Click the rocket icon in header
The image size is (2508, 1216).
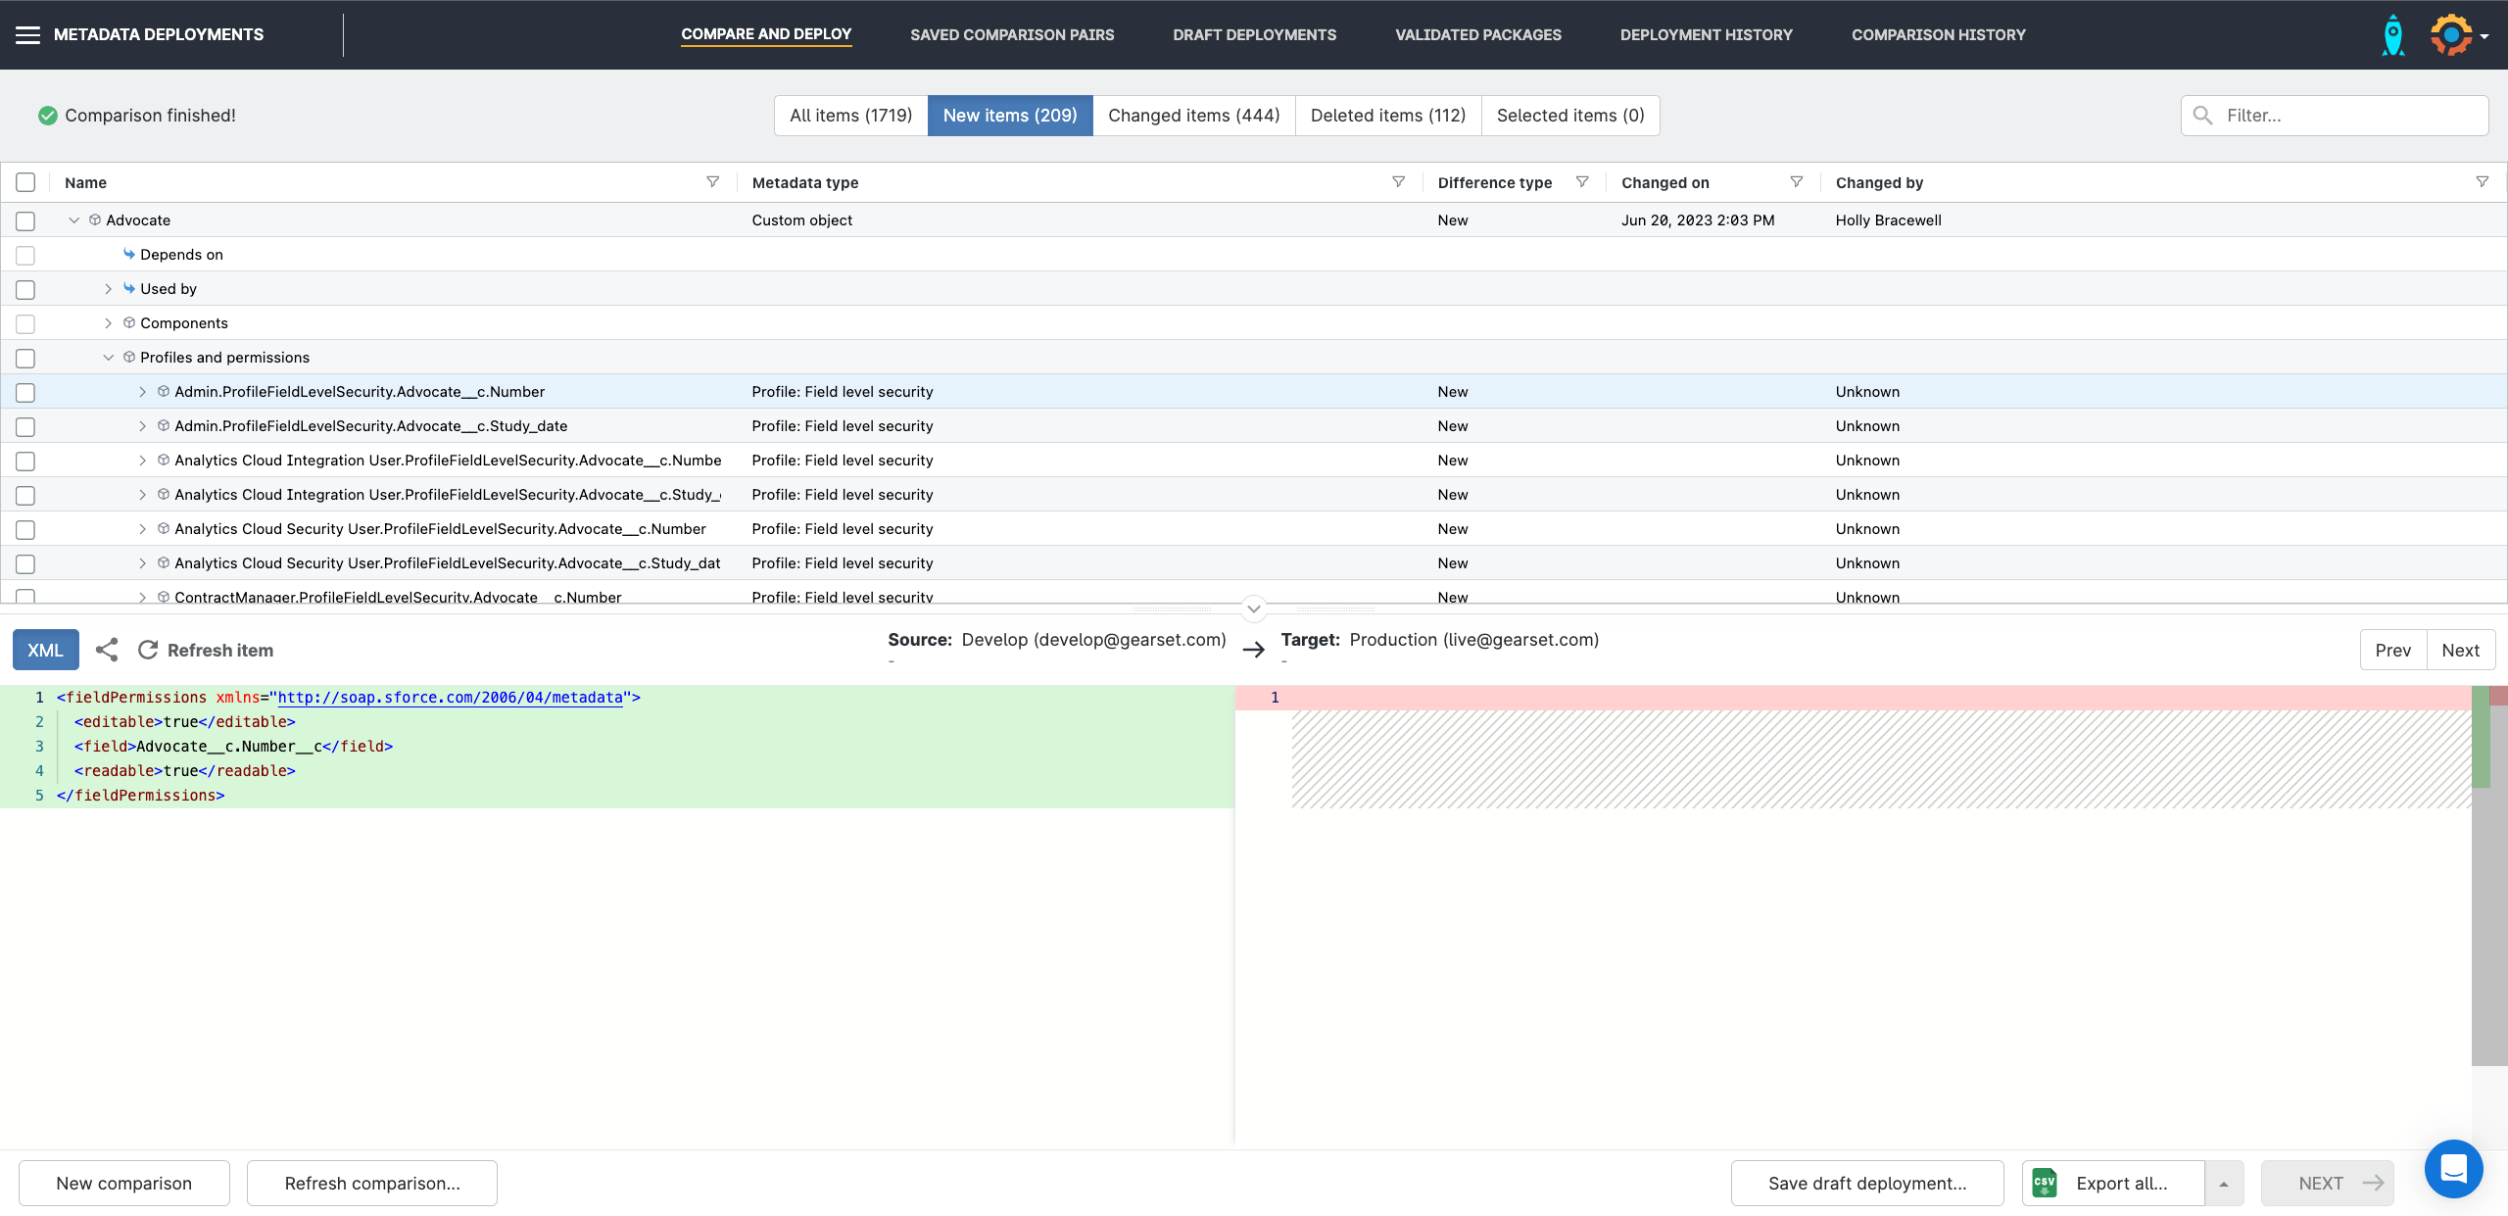(x=2393, y=35)
